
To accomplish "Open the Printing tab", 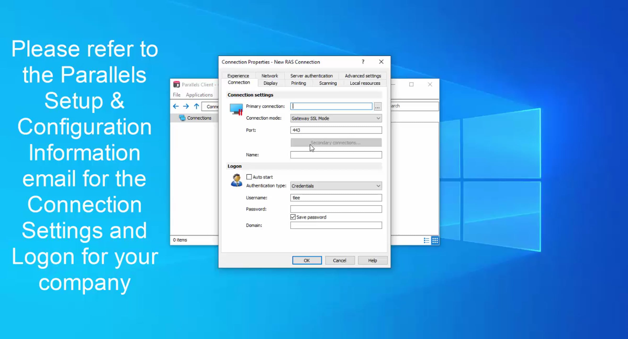I will [x=298, y=83].
